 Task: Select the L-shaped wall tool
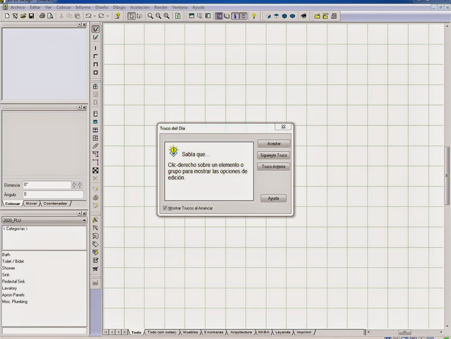point(95,56)
